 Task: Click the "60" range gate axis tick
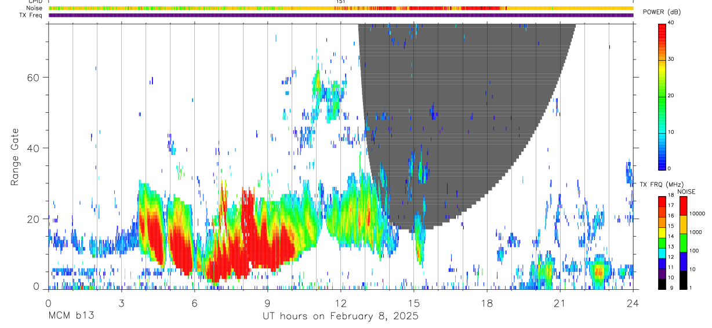tap(34, 78)
